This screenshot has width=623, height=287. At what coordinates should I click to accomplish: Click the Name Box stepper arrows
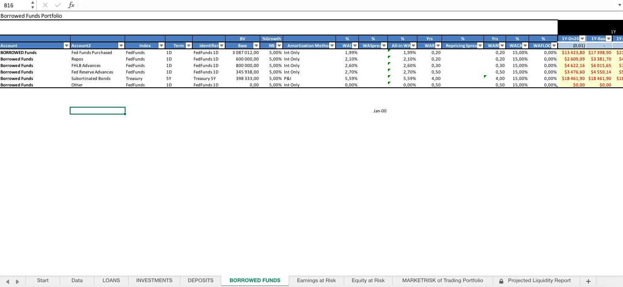point(33,5)
